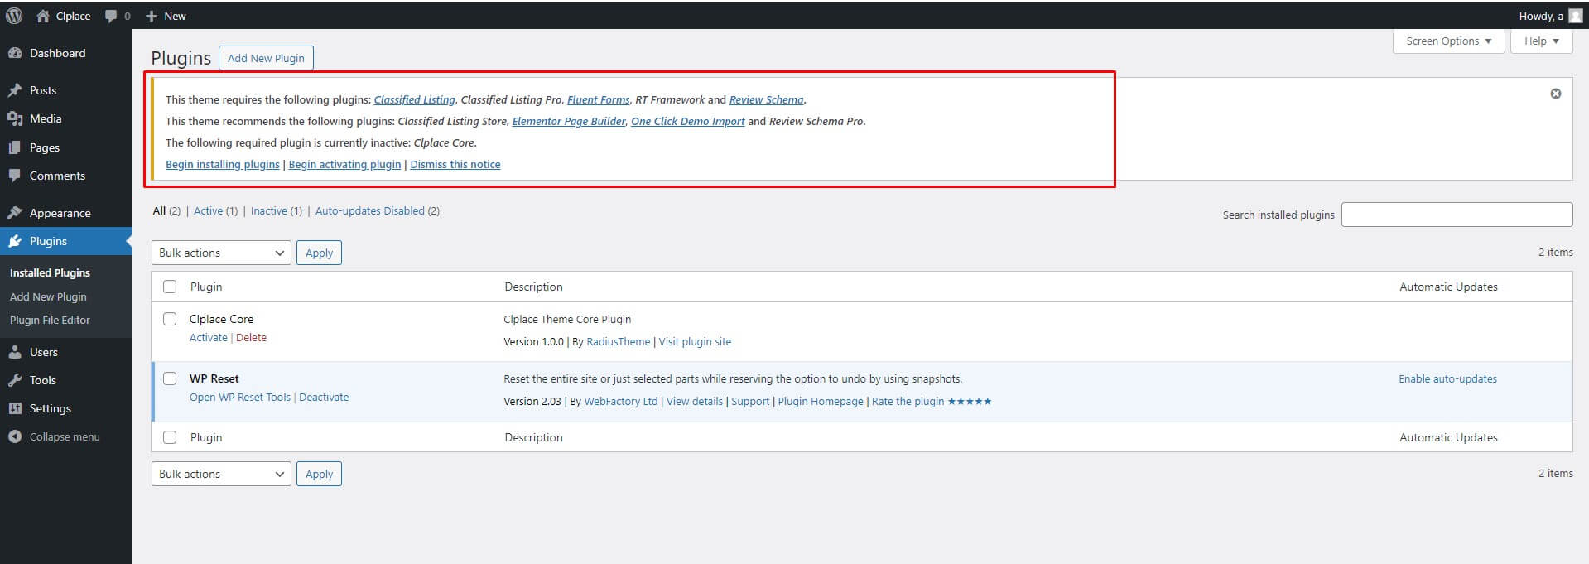
Task: Click Rate the plugin stars link
Action: [932, 402]
